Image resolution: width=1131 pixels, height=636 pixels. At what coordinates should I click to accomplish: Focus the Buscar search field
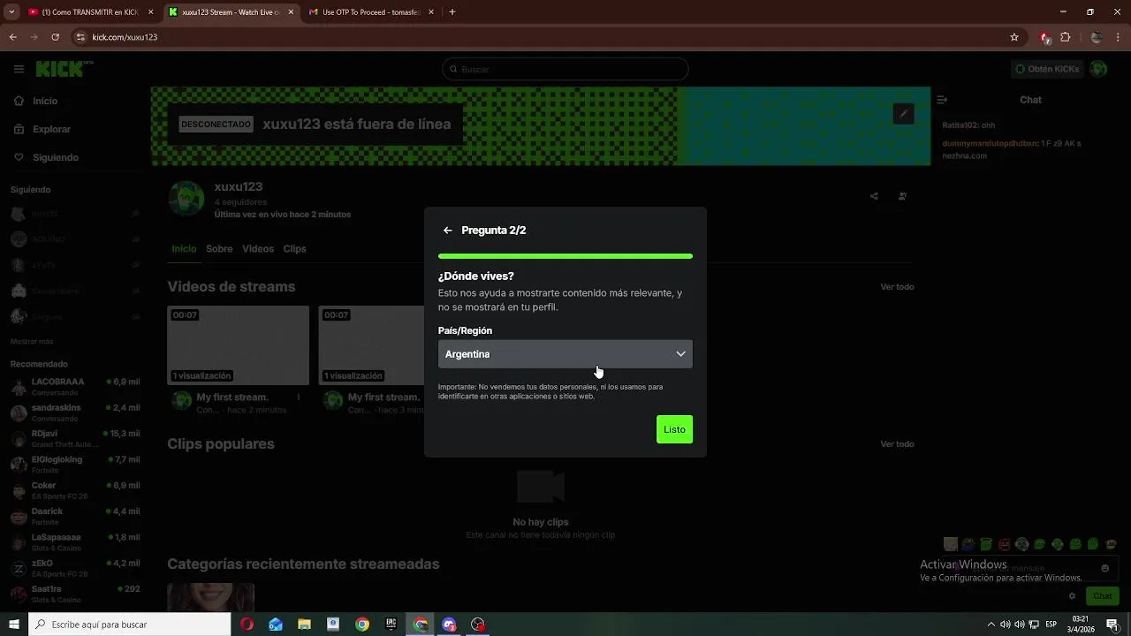coord(565,69)
